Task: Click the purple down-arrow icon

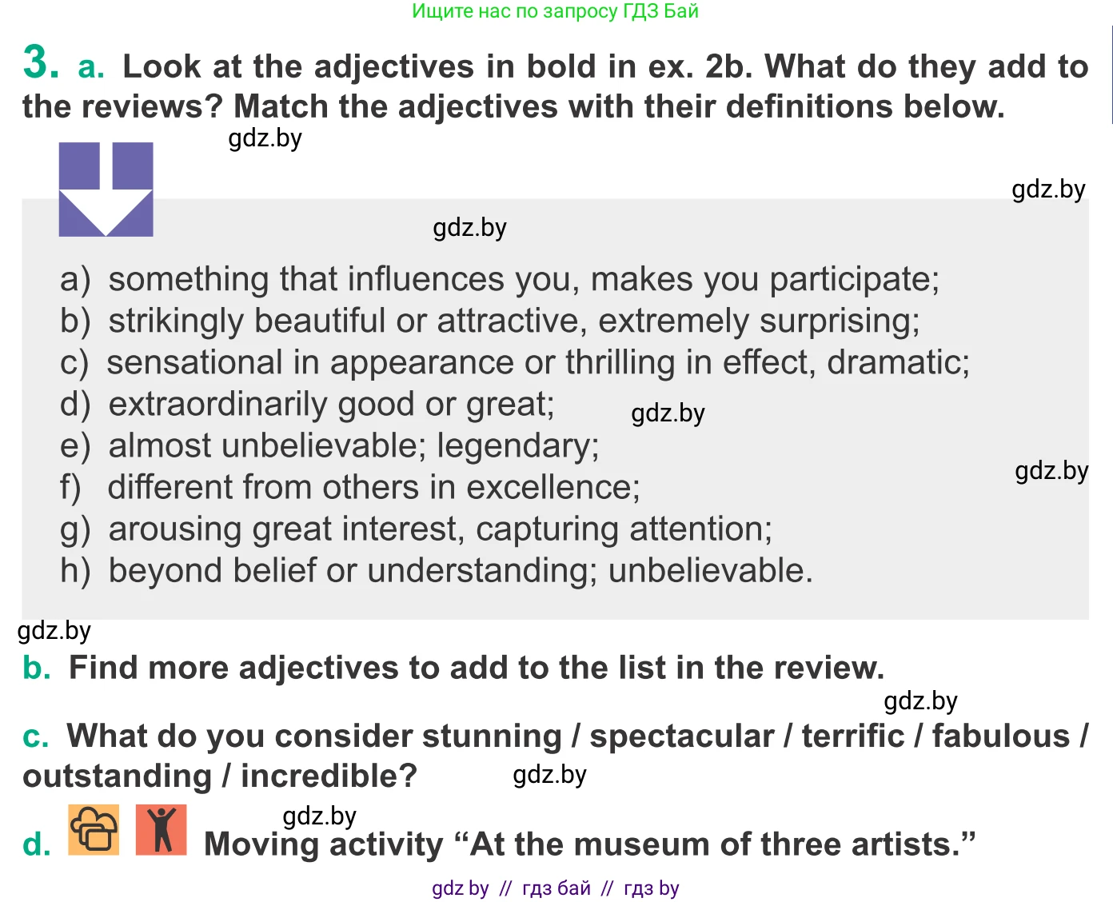Action: [x=106, y=190]
